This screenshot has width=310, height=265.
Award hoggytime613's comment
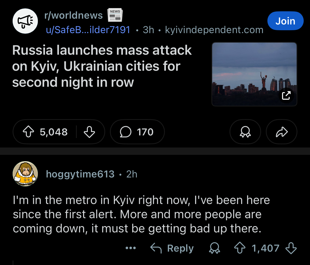point(215,248)
